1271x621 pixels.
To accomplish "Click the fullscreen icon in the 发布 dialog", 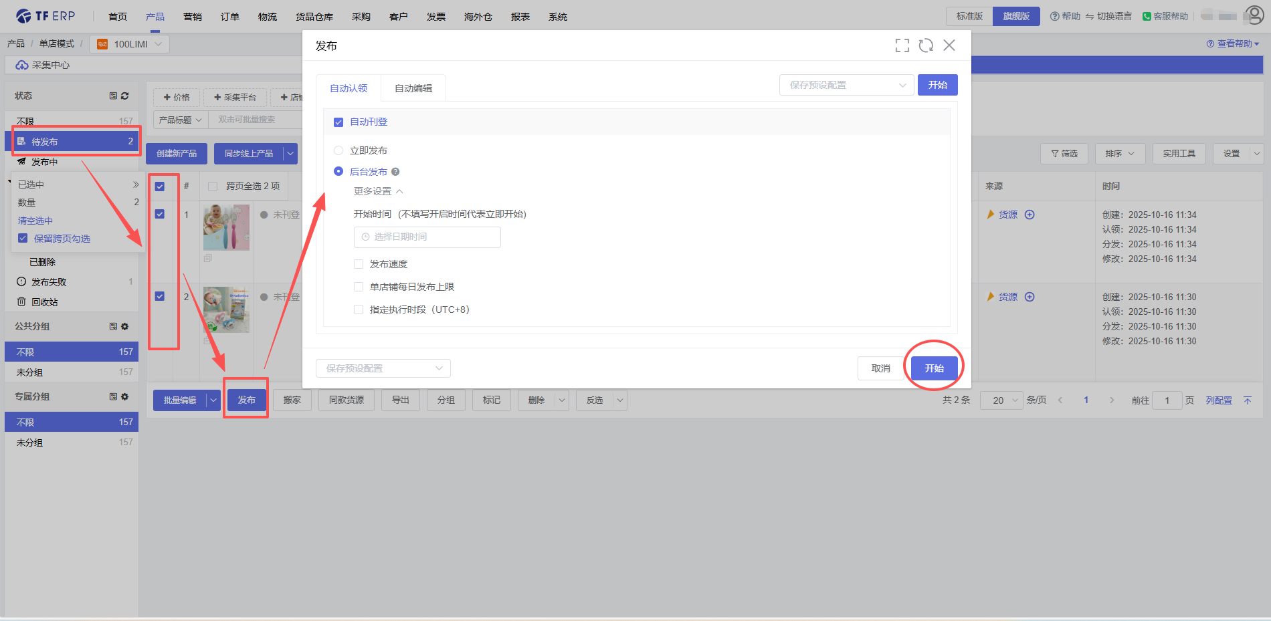I will pos(902,45).
